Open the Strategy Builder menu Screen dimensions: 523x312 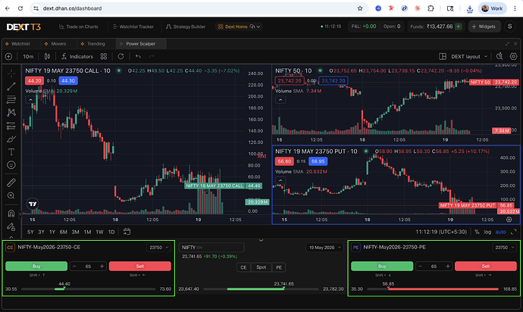tap(186, 27)
